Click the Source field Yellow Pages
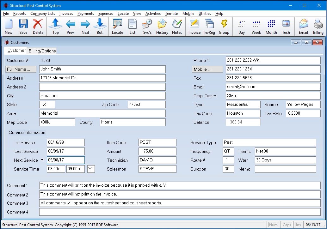Screen dimensions: 327x229 tap(303, 105)
